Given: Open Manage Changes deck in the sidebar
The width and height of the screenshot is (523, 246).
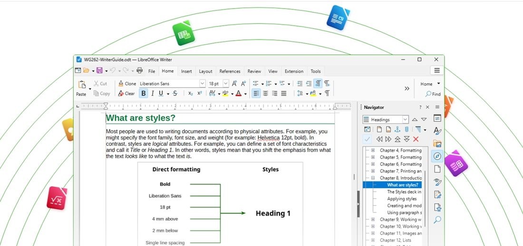Looking at the screenshot, I should pyautogui.click(x=437, y=194).
